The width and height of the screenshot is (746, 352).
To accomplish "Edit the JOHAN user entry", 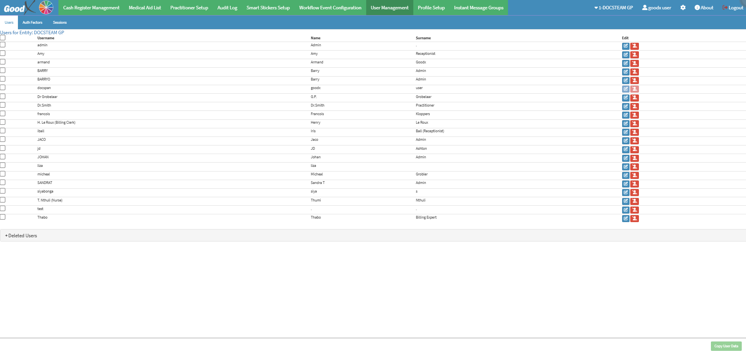I will pos(625,158).
